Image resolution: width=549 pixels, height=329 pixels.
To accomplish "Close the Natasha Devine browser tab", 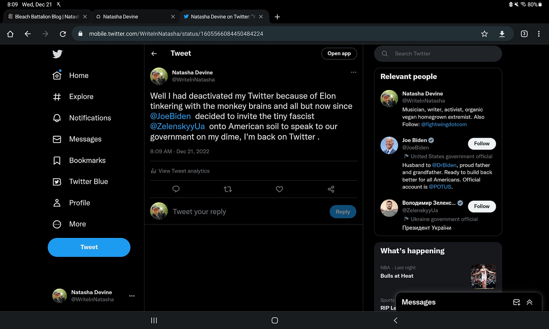I will [173, 17].
